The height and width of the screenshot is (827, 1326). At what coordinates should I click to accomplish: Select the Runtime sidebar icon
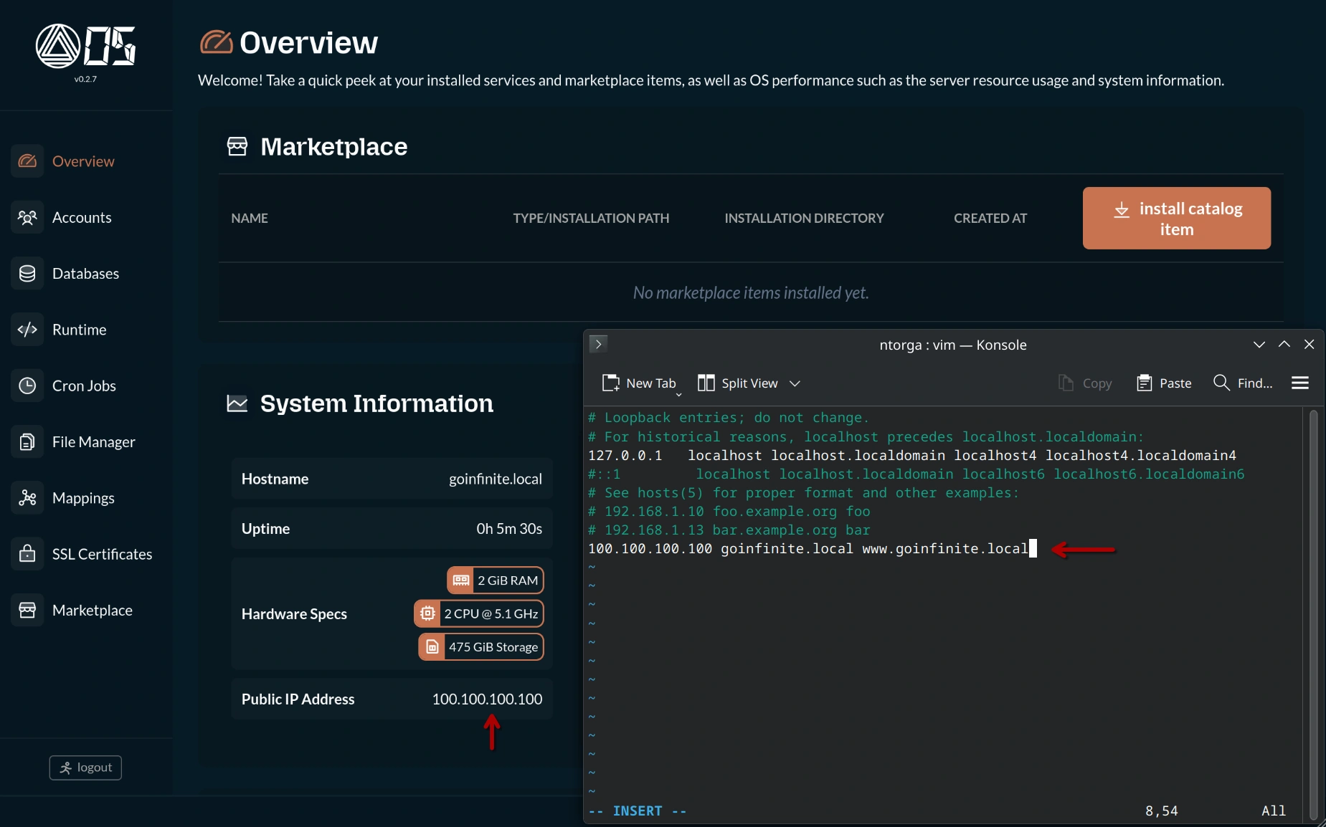pyautogui.click(x=27, y=329)
